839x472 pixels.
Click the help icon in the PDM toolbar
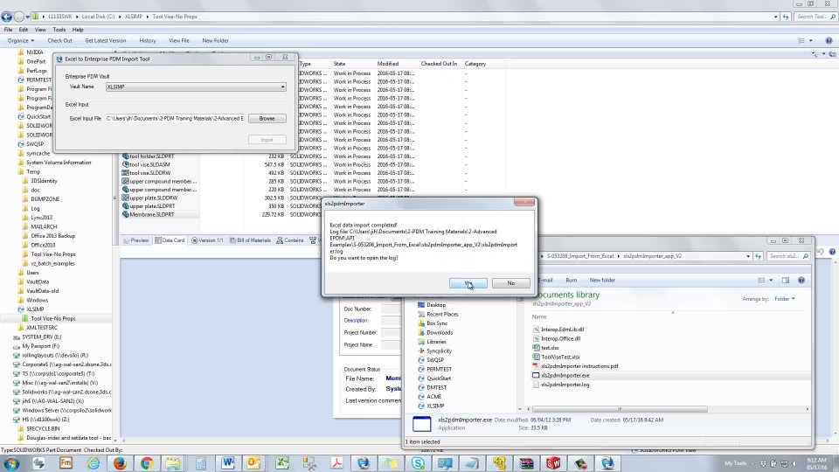click(829, 41)
